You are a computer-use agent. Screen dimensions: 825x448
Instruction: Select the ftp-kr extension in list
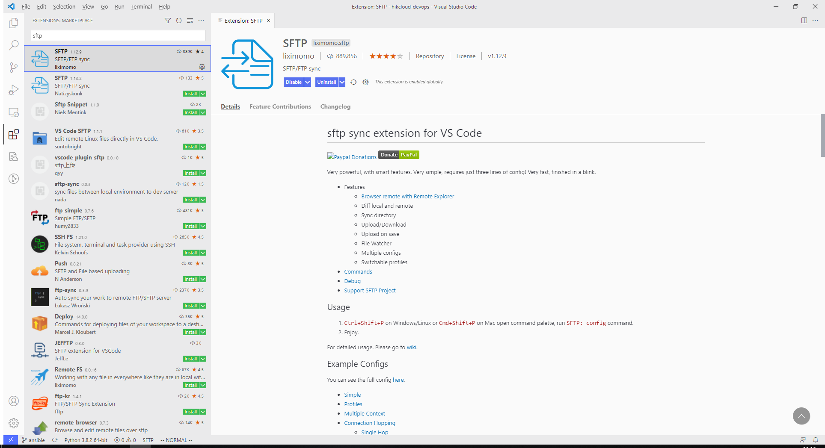pos(118,404)
